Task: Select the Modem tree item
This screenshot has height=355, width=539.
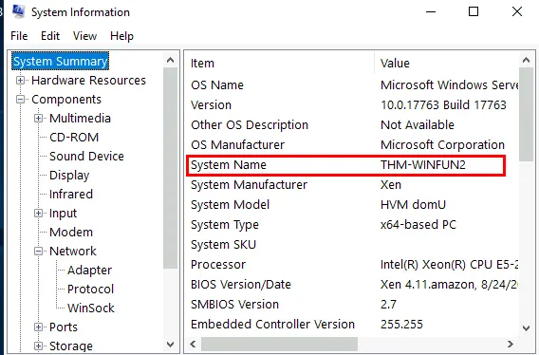Action: 71,233
